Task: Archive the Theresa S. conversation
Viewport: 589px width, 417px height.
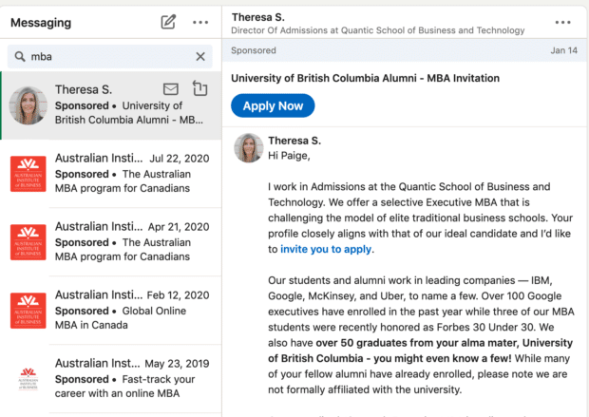Action: 199,88
